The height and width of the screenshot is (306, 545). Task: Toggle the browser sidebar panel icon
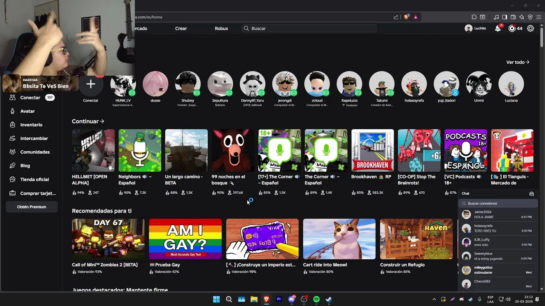coord(505,17)
